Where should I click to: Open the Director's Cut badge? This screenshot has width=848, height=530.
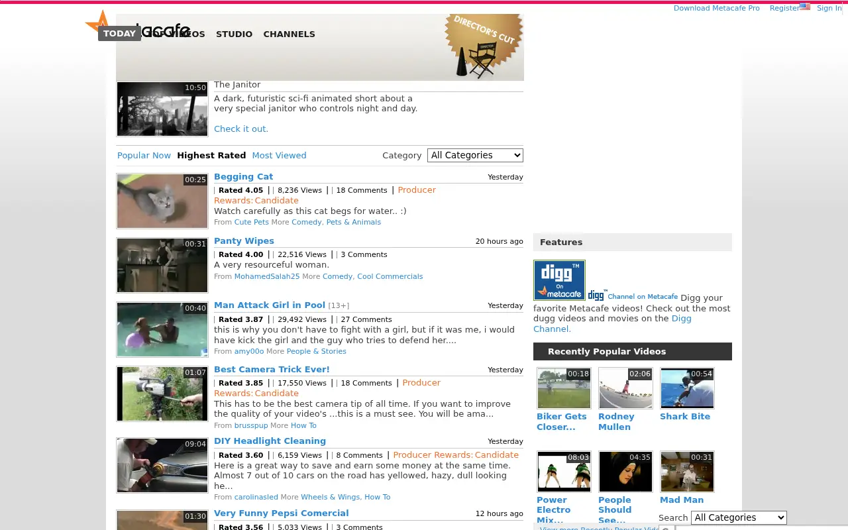pyautogui.click(x=484, y=46)
